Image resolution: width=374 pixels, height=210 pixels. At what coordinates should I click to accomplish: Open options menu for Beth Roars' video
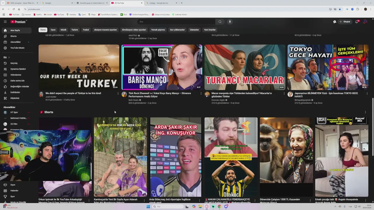(201, 94)
